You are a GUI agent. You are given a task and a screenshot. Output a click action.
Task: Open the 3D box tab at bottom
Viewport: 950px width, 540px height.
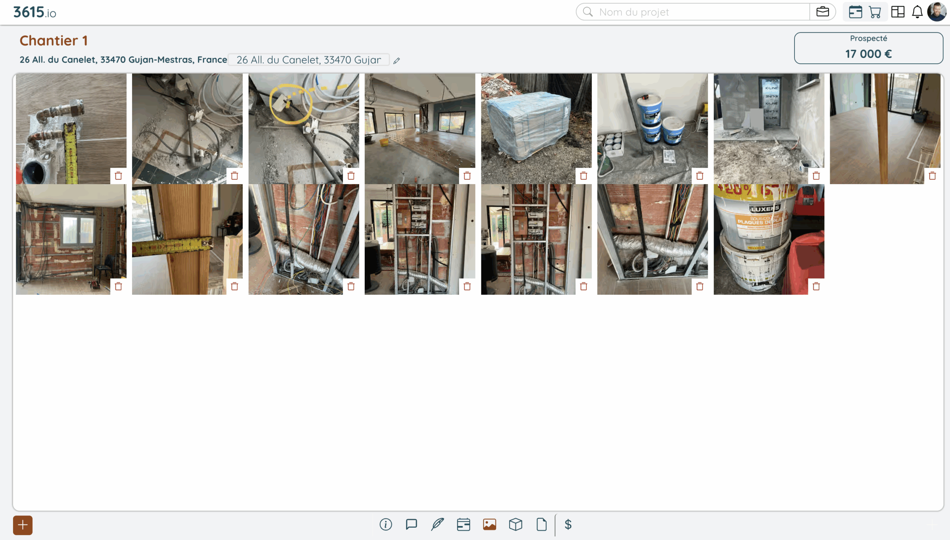[515, 524]
